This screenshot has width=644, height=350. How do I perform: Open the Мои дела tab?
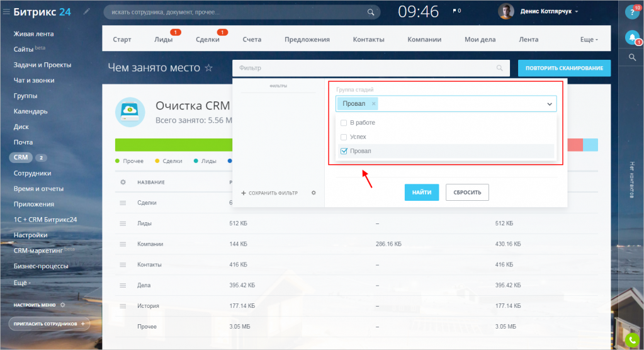pyautogui.click(x=480, y=40)
